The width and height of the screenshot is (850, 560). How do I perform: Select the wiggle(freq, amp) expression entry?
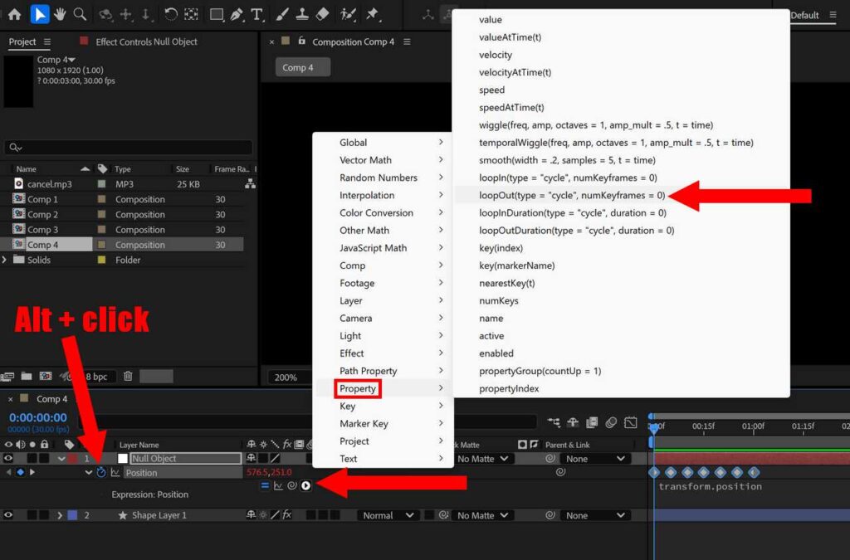coord(596,125)
